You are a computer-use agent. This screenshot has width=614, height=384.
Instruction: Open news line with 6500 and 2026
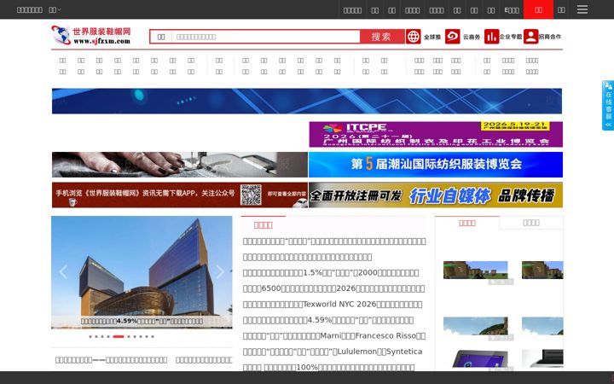[x=334, y=288]
